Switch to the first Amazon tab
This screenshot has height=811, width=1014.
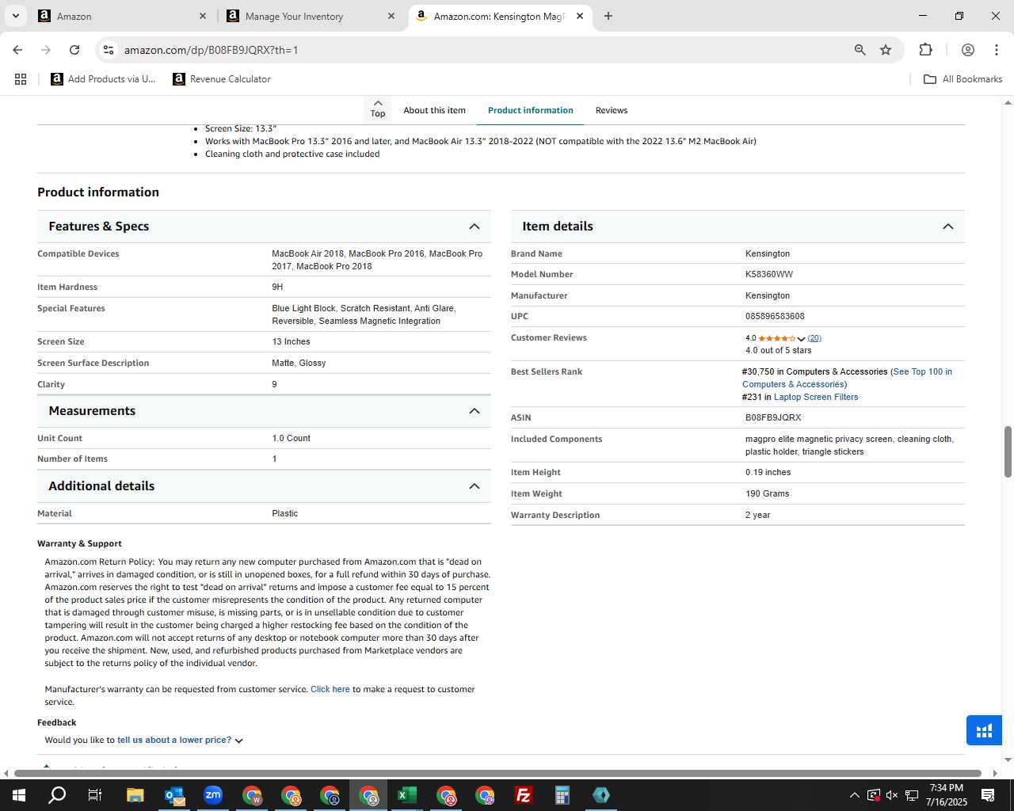tap(123, 16)
